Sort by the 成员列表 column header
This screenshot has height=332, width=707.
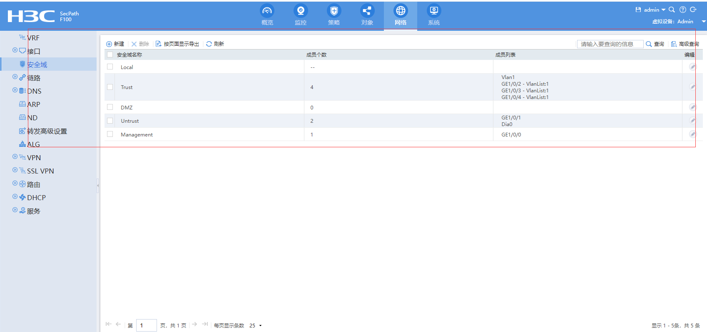click(x=505, y=55)
